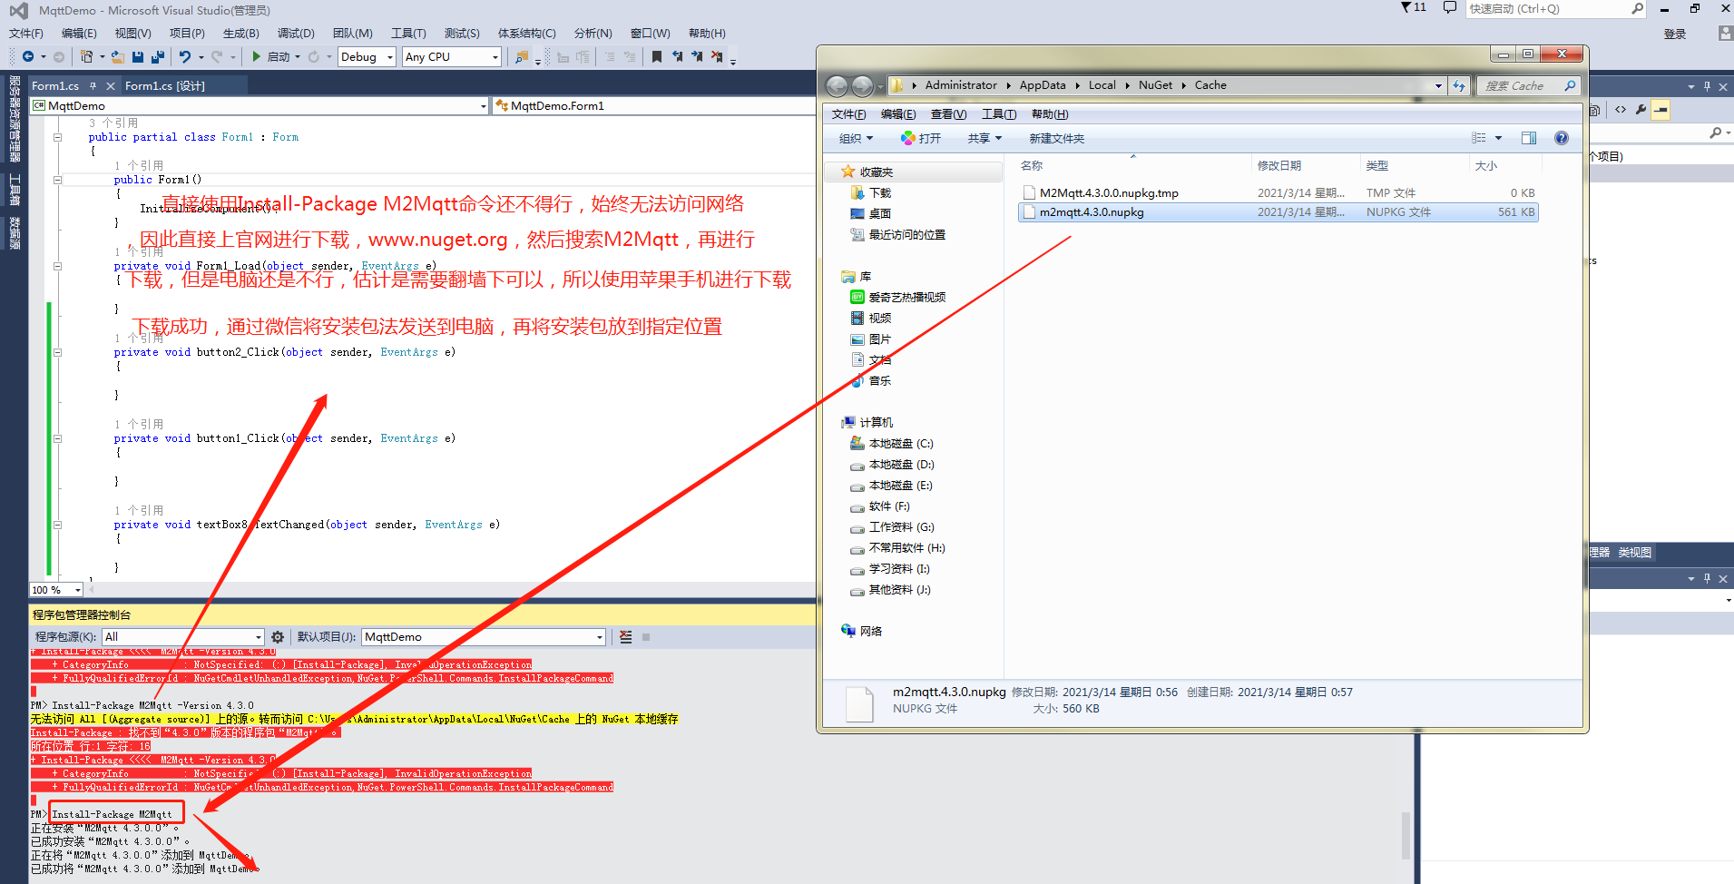Refresh the Cache folder in Explorer

click(x=1459, y=86)
